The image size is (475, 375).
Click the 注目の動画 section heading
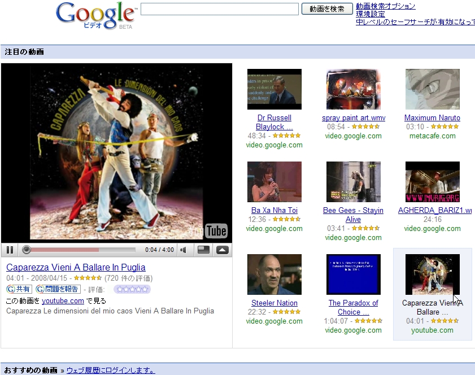point(24,52)
